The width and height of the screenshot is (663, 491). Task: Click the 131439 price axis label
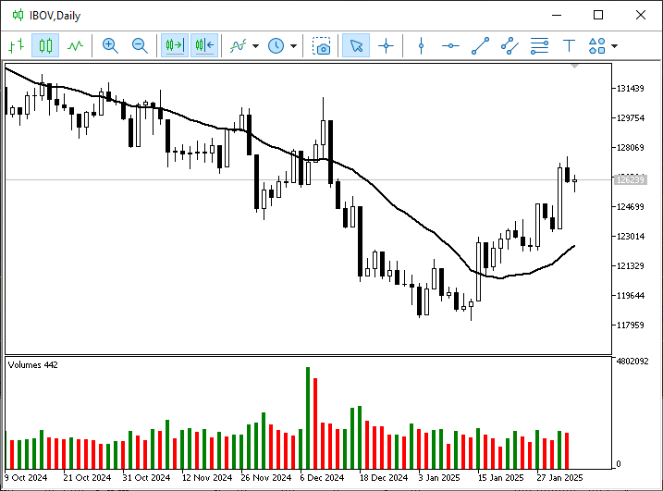pyautogui.click(x=630, y=89)
